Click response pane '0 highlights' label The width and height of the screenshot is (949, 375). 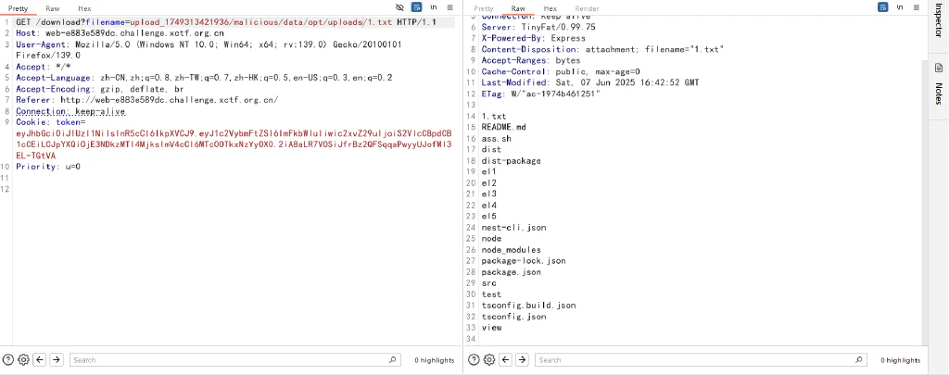click(900, 360)
